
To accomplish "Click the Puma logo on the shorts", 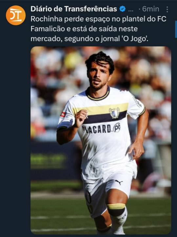I will click(119, 182).
